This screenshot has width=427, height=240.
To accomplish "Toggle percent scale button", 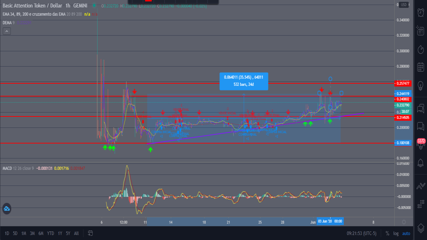I will pyautogui.click(x=387, y=234).
